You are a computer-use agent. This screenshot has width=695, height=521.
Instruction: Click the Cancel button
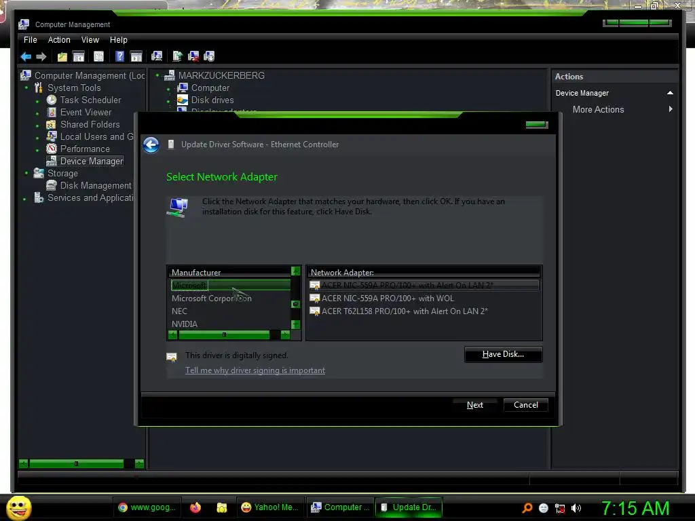point(526,405)
